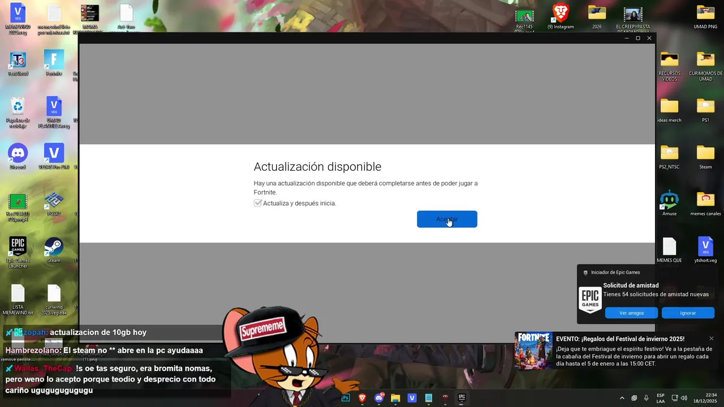
Task: Select the Discord desktop shortcut
Action: pos(18,157)
